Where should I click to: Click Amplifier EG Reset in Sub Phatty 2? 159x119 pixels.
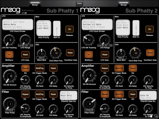pos(133,68)
